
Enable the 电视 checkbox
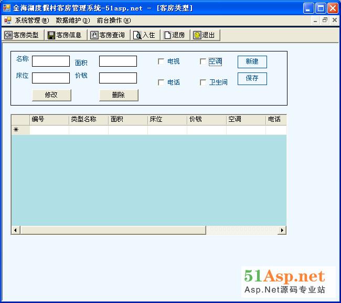tap(161, 61)
